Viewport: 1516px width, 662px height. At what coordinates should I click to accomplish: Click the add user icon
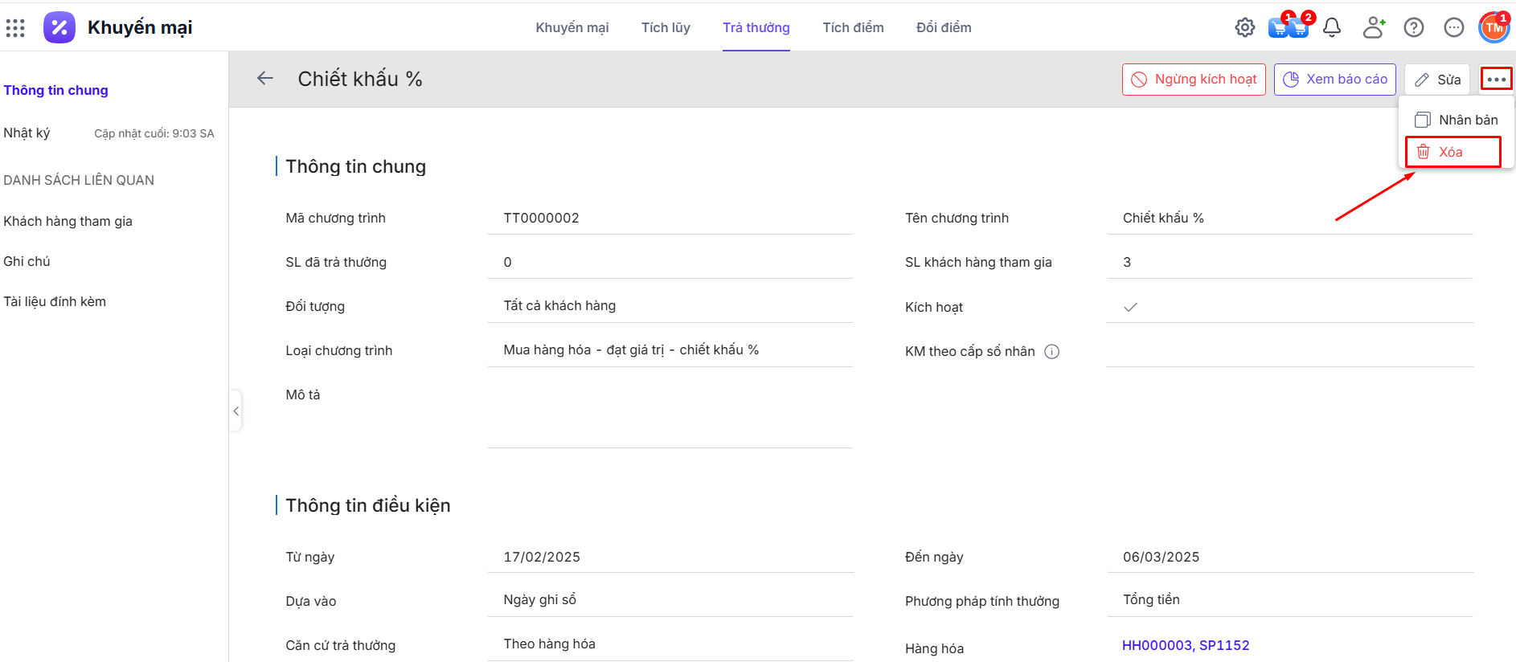click(1374, 28)
